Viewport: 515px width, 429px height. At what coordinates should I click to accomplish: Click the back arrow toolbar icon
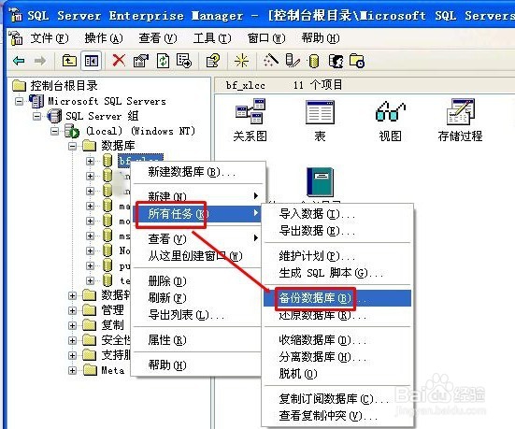pyautogui.click(x=19, y=61)
